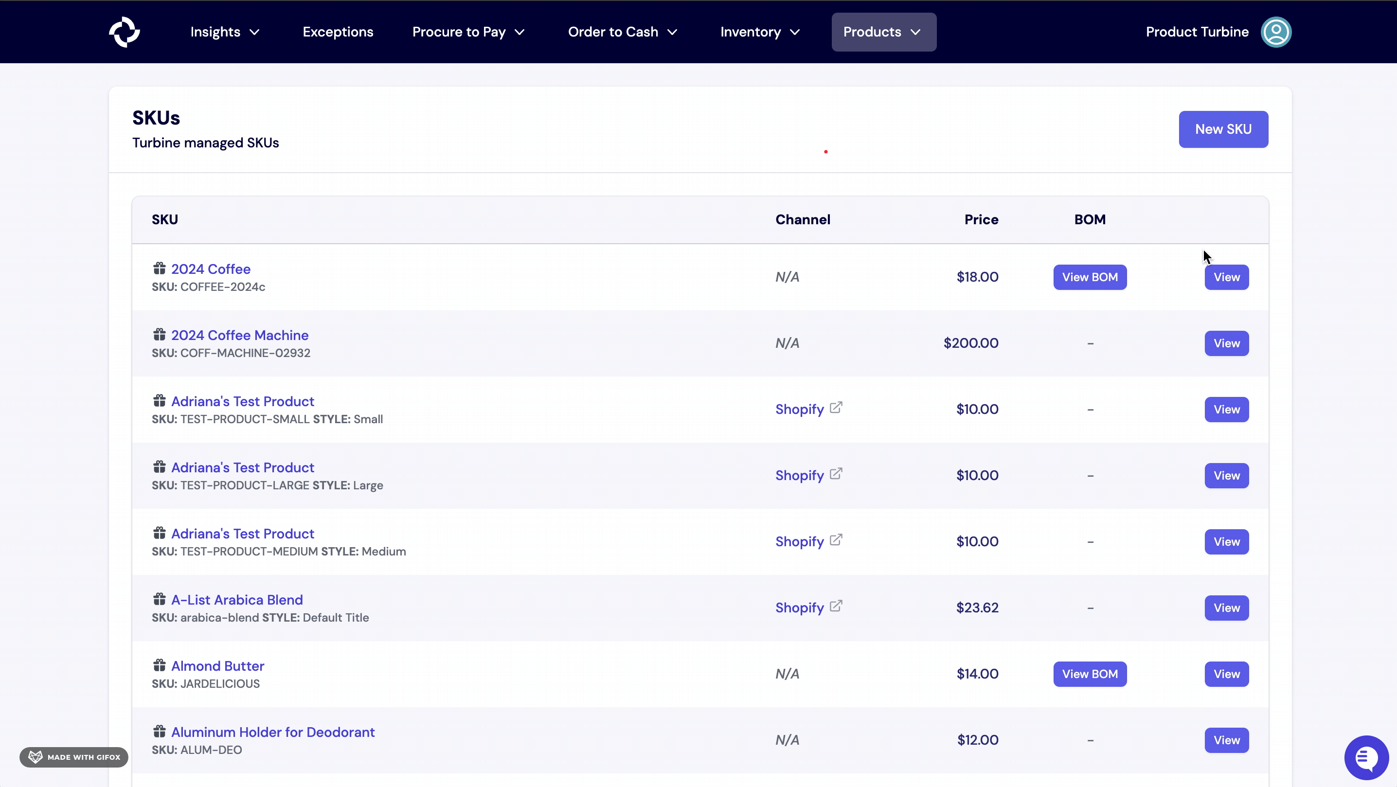Open the chat widget in the bottom corner
The height and width of the screenshot is (787, 1397).
tap(1366, 757)
